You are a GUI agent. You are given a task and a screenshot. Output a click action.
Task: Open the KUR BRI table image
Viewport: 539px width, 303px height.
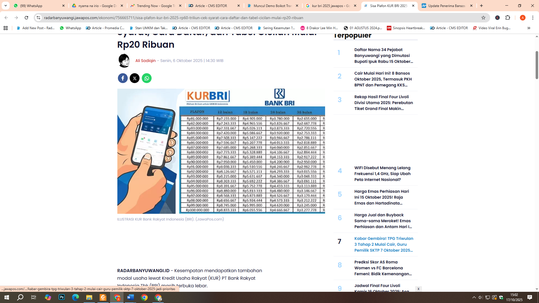click(221, 151)
